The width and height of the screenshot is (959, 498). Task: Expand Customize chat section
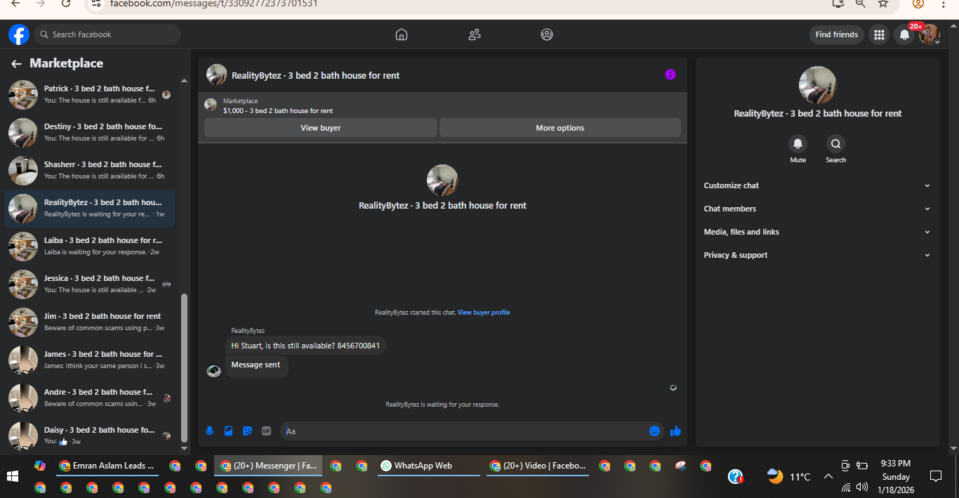pyautogui.click(x=817, y=185)
